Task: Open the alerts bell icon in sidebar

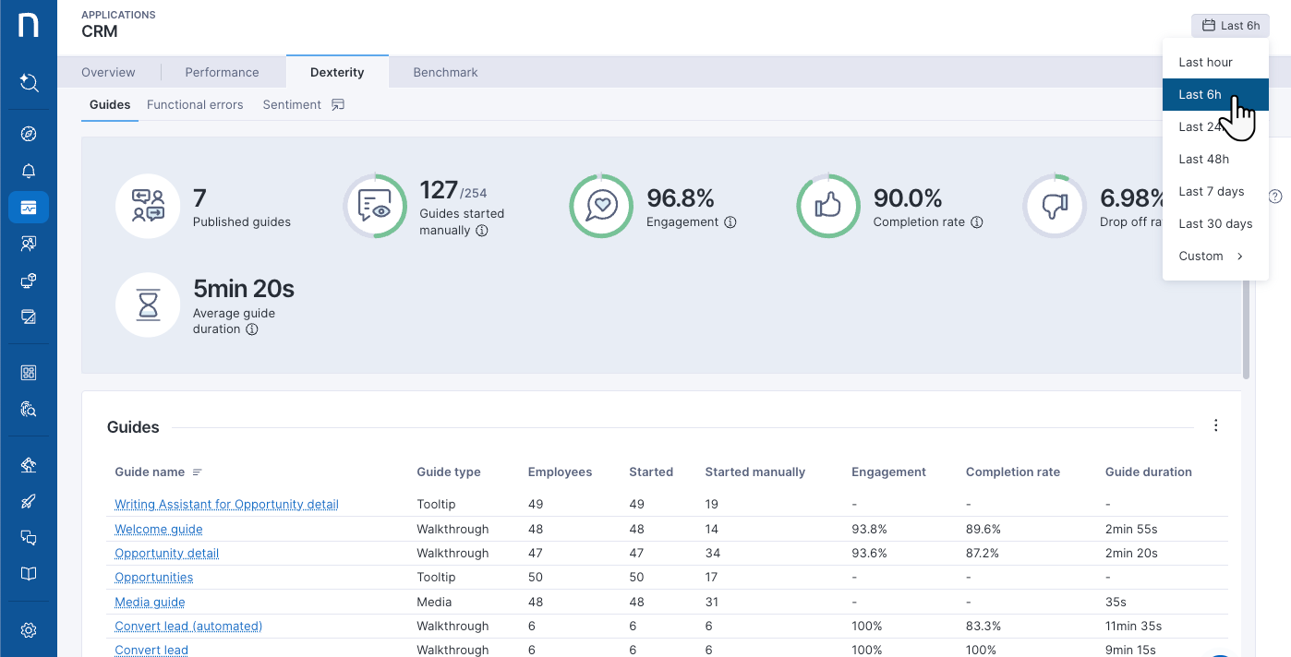Action: click(x=29, y=171)
